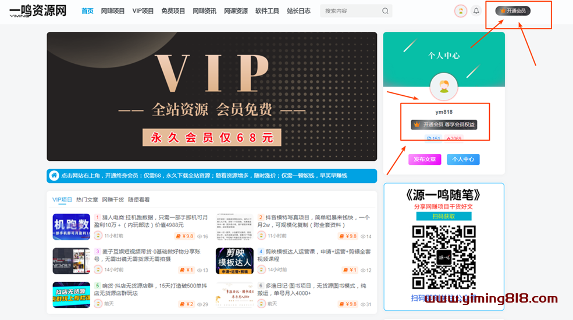Click the large profile avatar in 个人中心 card
573x320 pixels.
tap(444, 87)
